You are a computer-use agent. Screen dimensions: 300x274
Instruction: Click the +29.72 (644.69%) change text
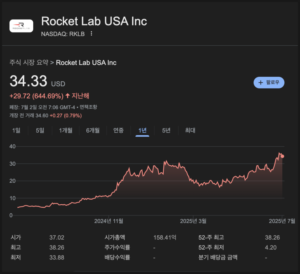(x=36, y=96)
